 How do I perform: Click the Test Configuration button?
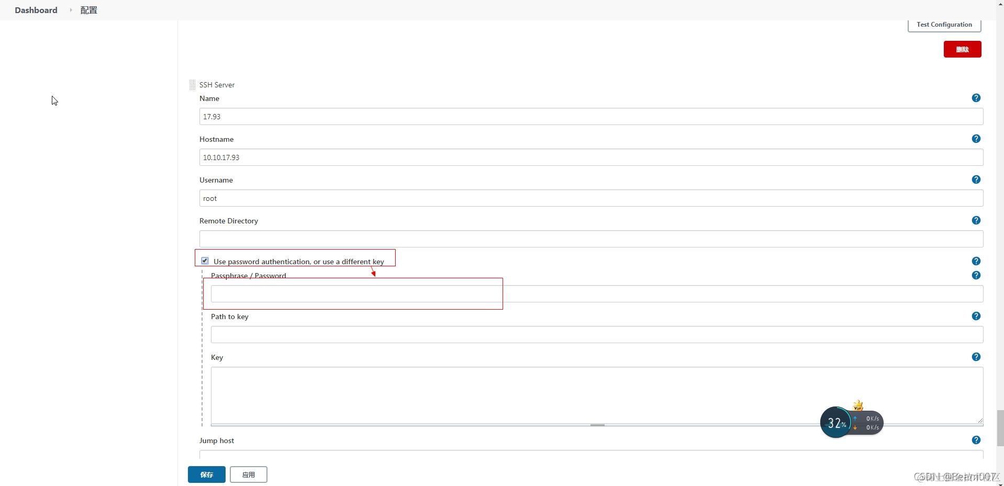pyautogui.click(x=944, y=25)
